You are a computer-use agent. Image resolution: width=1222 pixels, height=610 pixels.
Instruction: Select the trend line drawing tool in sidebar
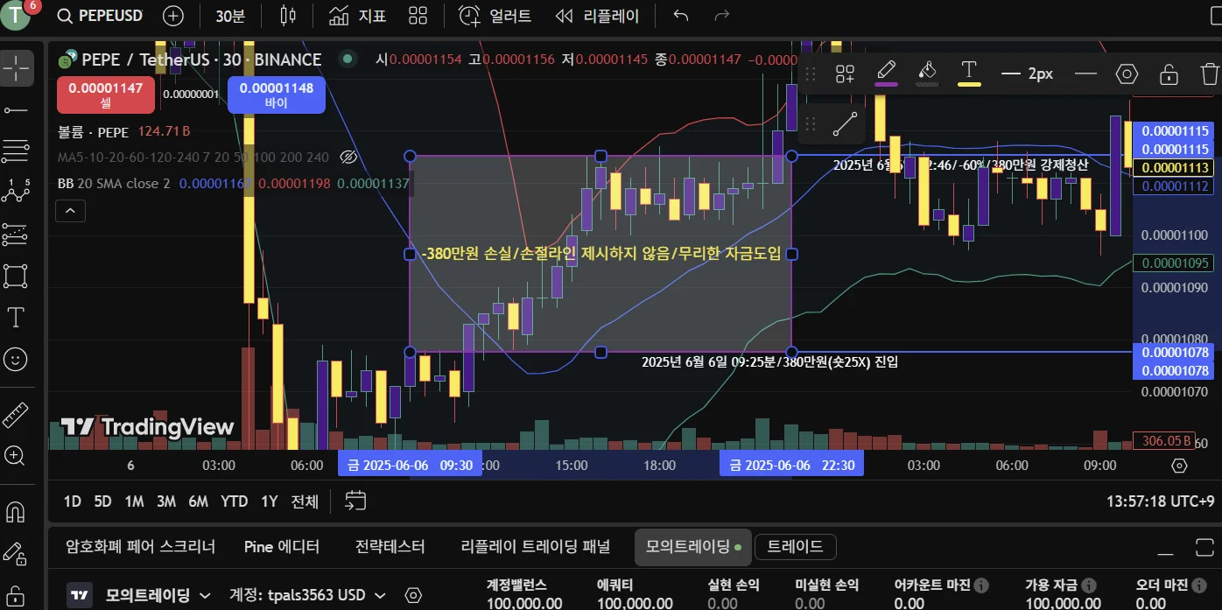tap(16, 109)
